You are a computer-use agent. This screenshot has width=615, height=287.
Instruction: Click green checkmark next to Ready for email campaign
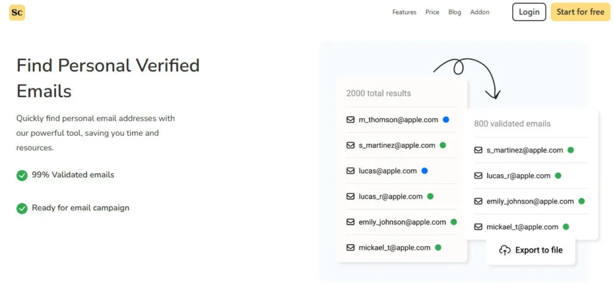[x=22, y=208]
